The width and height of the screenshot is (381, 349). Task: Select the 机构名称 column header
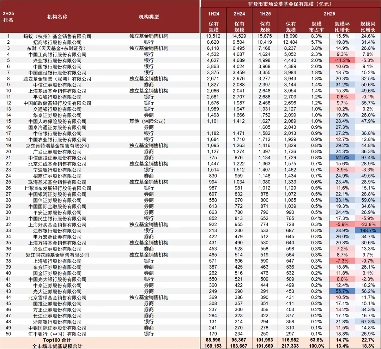[57, 17]
